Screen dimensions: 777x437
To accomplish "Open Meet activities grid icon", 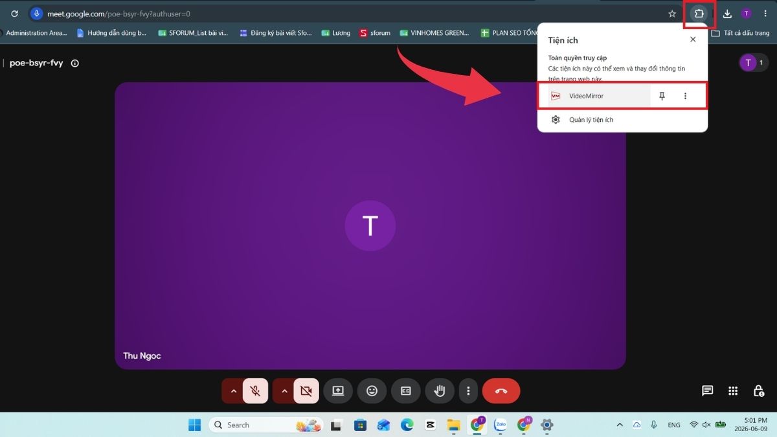I will 733,391.
